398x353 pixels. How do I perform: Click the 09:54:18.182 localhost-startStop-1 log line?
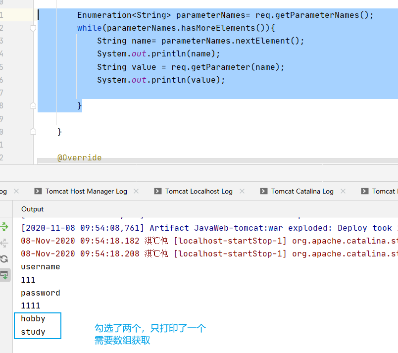point(209,241)
